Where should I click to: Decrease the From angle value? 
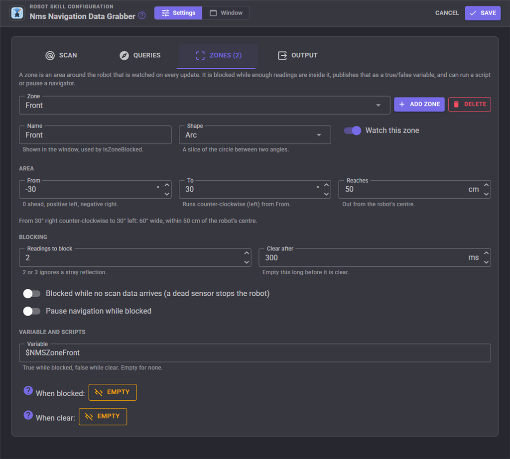[x=167, y=194]
